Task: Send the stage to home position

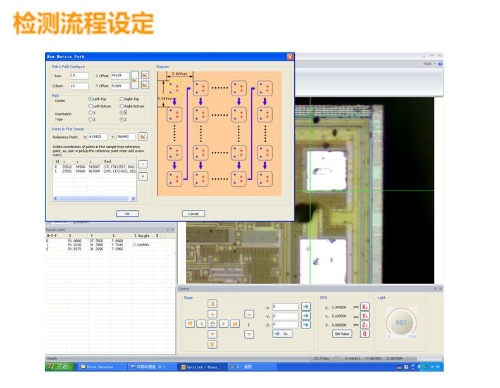Action: pyautogui.click(x=213, y=324)
